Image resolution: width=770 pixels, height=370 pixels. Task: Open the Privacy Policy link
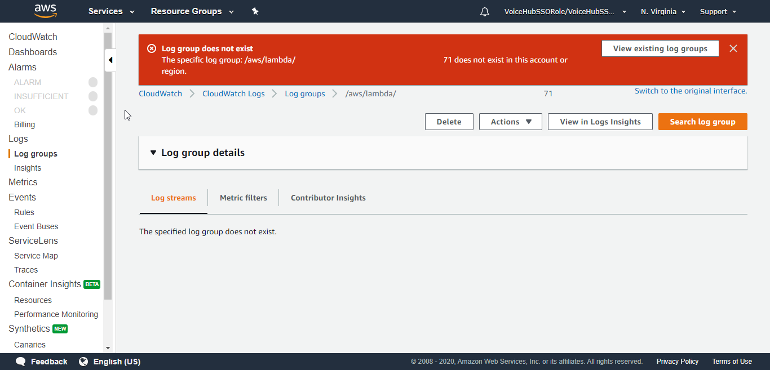pyautogui.click(x=678, y=362)
